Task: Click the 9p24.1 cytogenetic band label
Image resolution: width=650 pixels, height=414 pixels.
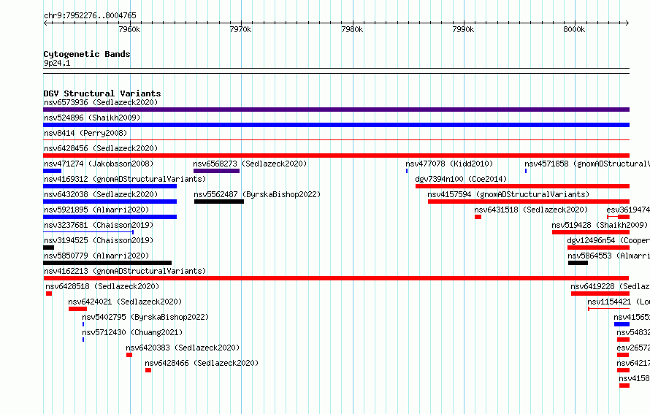Action: (57, 63)
